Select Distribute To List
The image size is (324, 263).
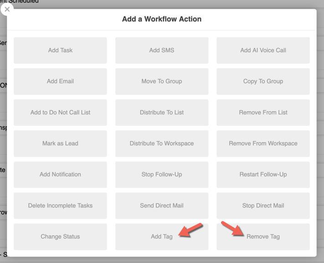[162, 113]
